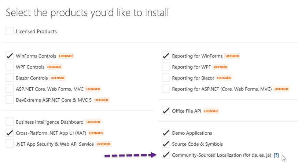Check DevExtreme ASP.NET Core & MVC 5

[x=10, y=100]
